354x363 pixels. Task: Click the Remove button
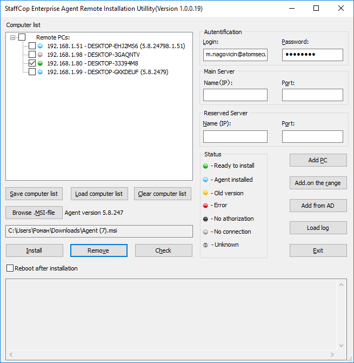click(x=98, y=250)
